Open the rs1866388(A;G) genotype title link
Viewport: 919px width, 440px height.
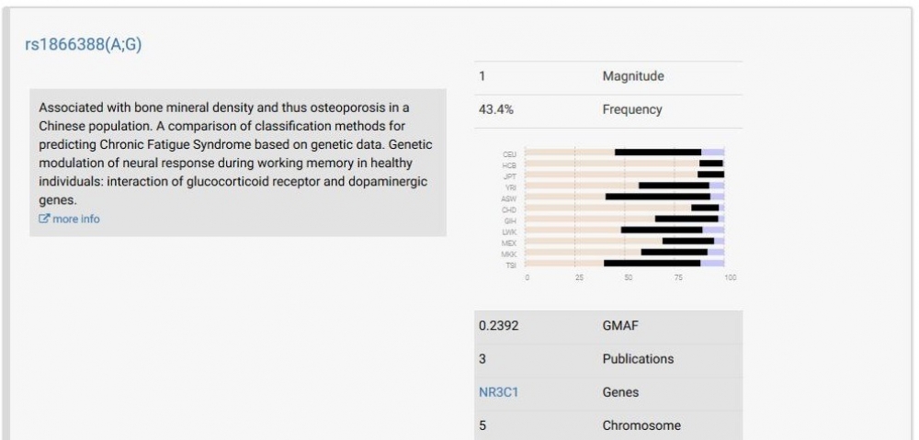[84, 45]
